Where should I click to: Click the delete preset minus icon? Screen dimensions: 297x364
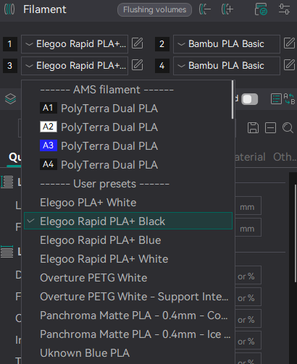tap(270, 127)
